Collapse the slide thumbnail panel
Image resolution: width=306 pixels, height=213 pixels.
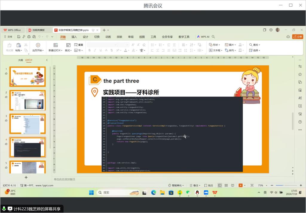point(47,60)
